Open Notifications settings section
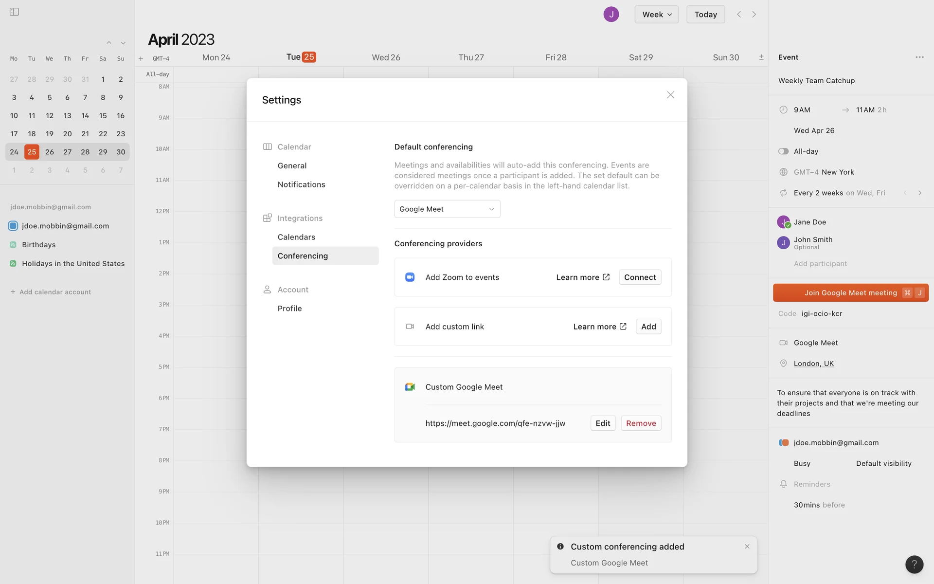Viewport: 934px width, 584px height. click(x=301, y=184)
